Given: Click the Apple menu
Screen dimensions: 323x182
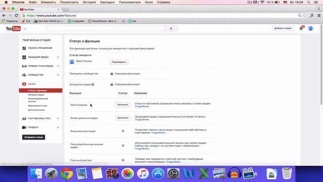Looking at the screenshot, I should click(6, 2).
